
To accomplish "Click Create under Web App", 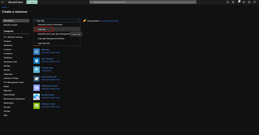I will pos(44,53).
